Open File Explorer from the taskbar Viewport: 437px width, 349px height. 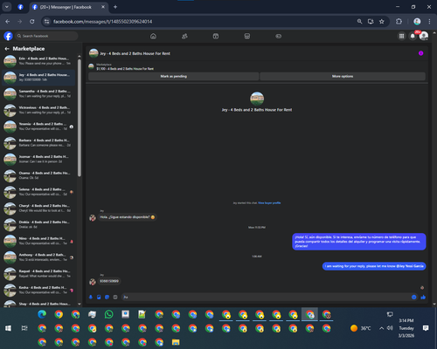pos(176,342)
